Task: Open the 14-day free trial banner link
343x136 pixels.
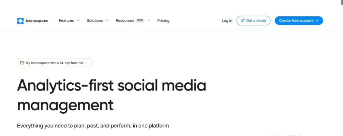Action: (54, 63)
